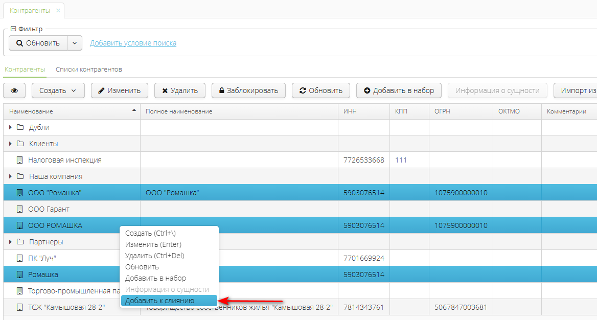The image size is (597, 320).
Task: Click the Добавить условие поиска link
Action: [132, 43]
